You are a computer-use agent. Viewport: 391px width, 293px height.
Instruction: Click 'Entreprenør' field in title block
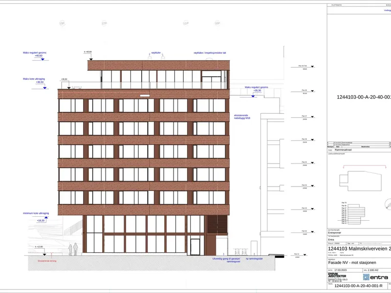(x=334, y=233)
